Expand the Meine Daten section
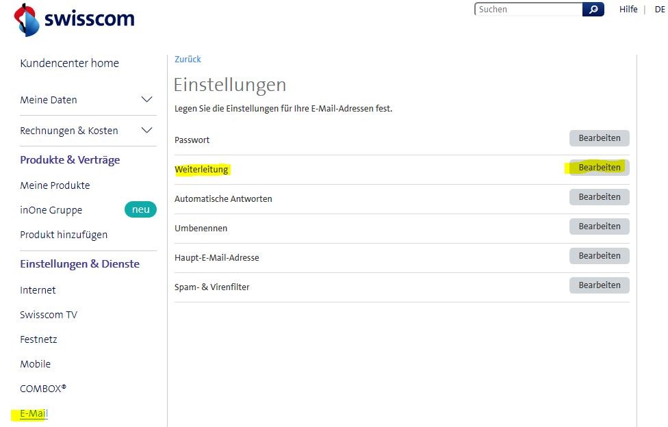 146,99
